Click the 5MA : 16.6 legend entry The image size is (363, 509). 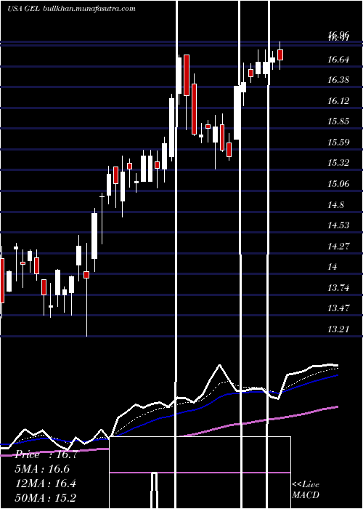[x=42, y=469]
